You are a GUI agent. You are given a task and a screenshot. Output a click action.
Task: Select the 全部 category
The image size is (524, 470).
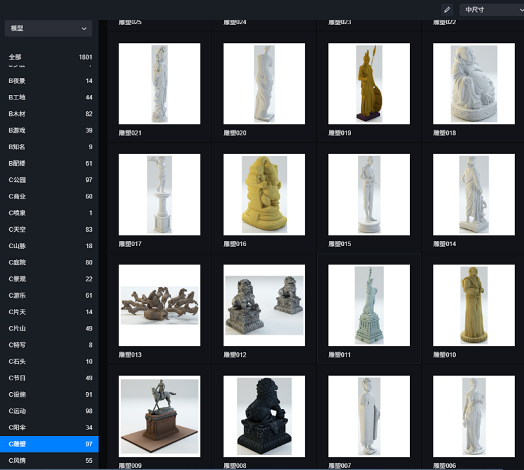pos(50,57)
